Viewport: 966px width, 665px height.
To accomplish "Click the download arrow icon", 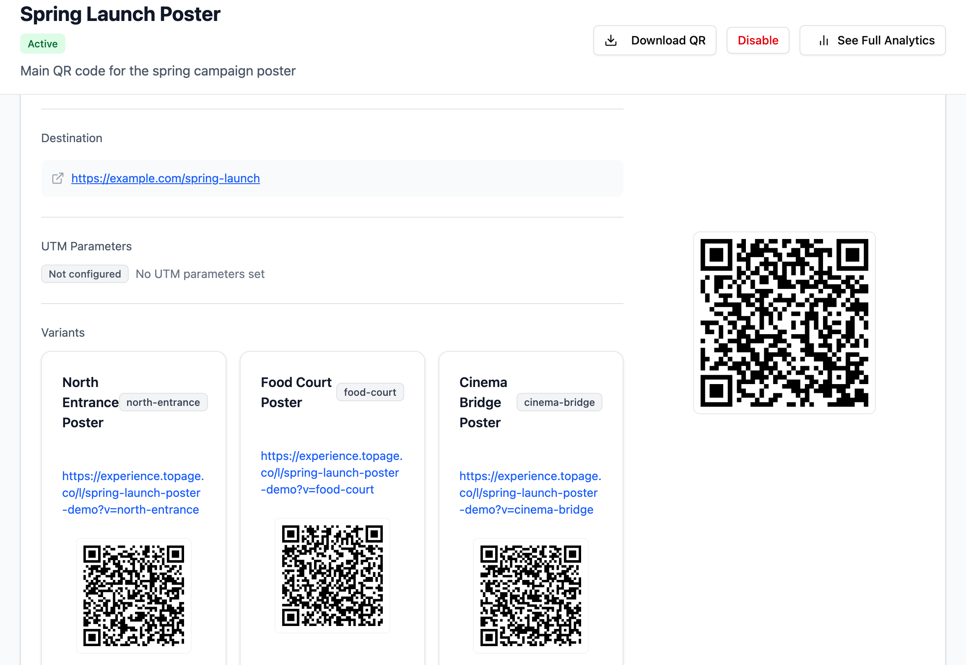I will coord(611,40).
